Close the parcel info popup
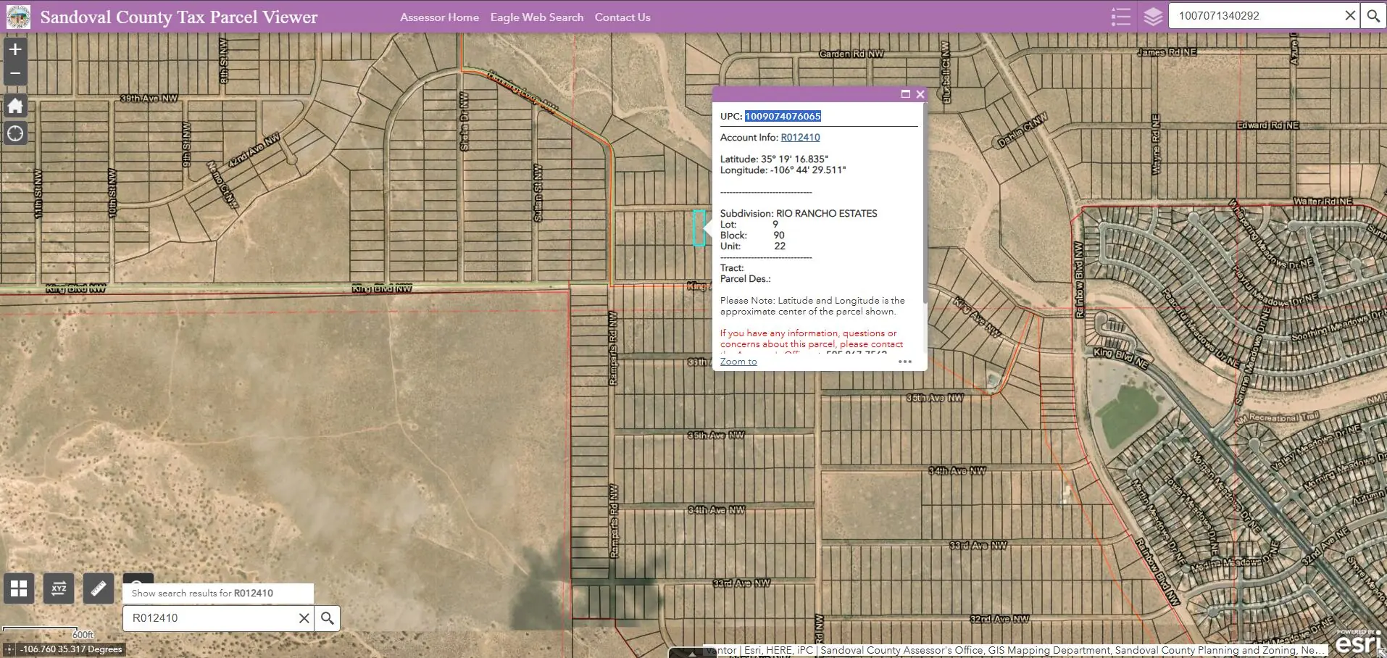 [x=920, y=94]
